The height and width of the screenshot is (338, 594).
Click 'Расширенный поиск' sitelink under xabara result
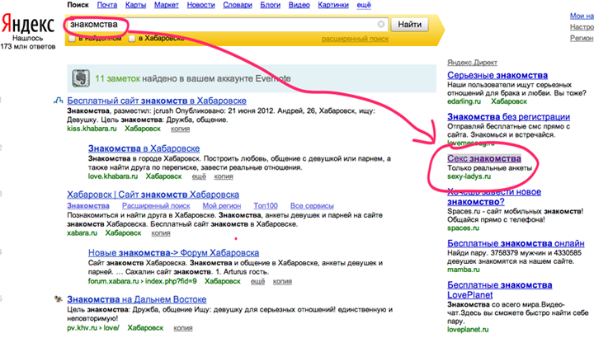click(156, 205)
